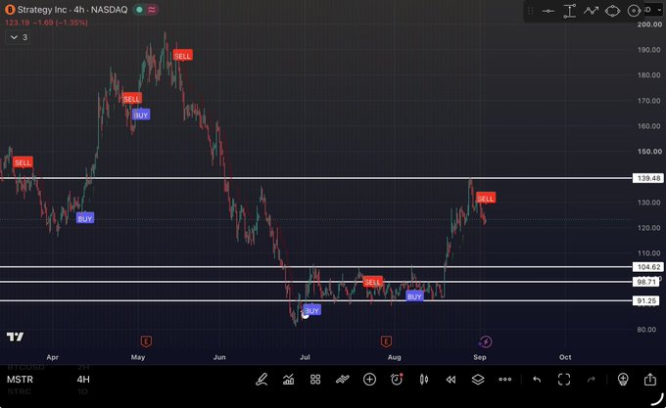The width and height of the screenshot is (666, 408).
Task: Tap the 200.00 price axis label
Action: click(x=649, y=24)
